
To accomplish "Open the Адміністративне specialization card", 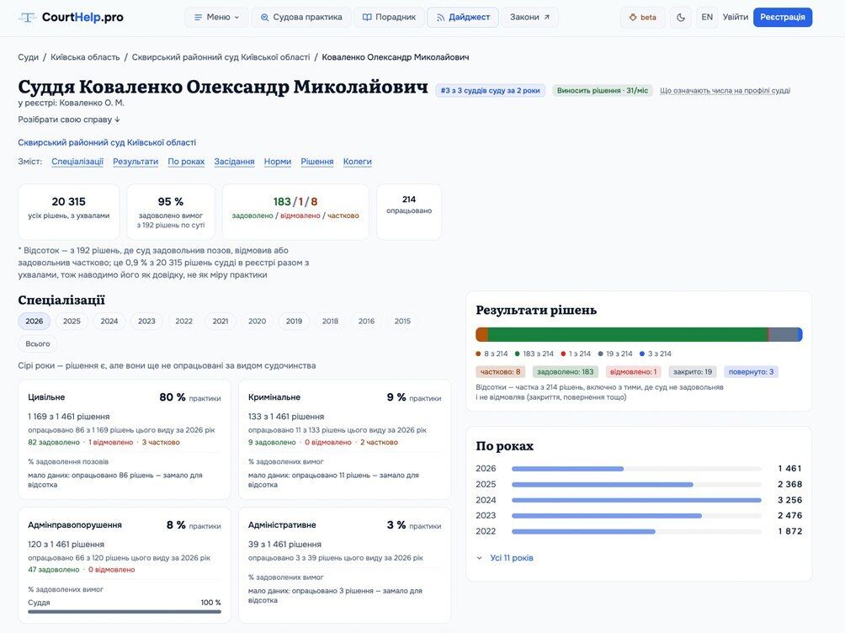I will 344,566.
